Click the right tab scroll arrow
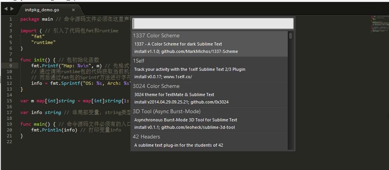Image resolution: width=389 pixels, height=170 pixels. (x=12, y=9)
